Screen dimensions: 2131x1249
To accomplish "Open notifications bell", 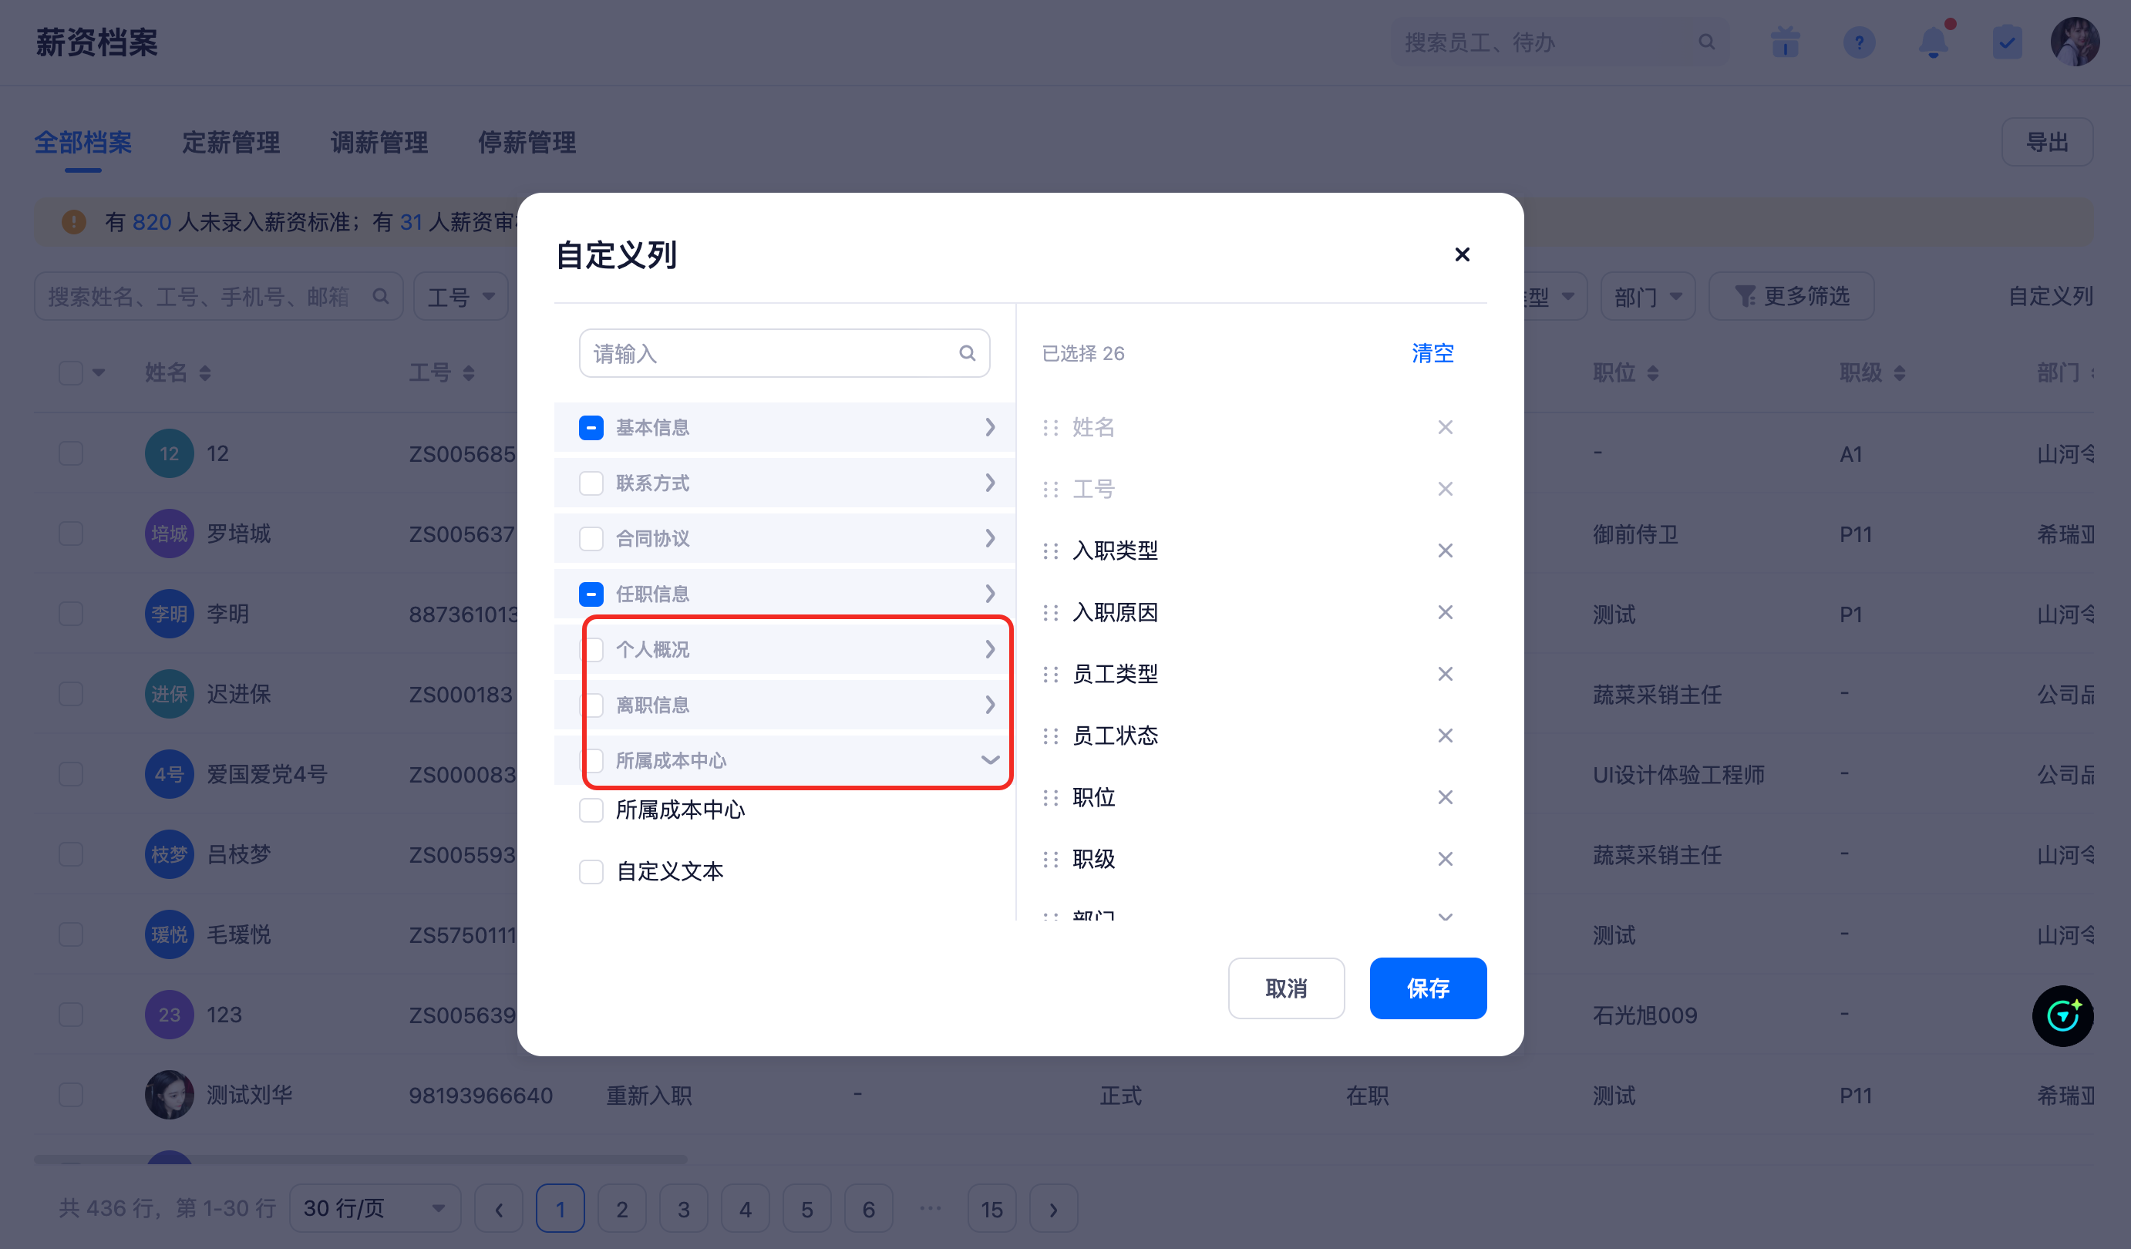I will click(x=1933, y=41).
